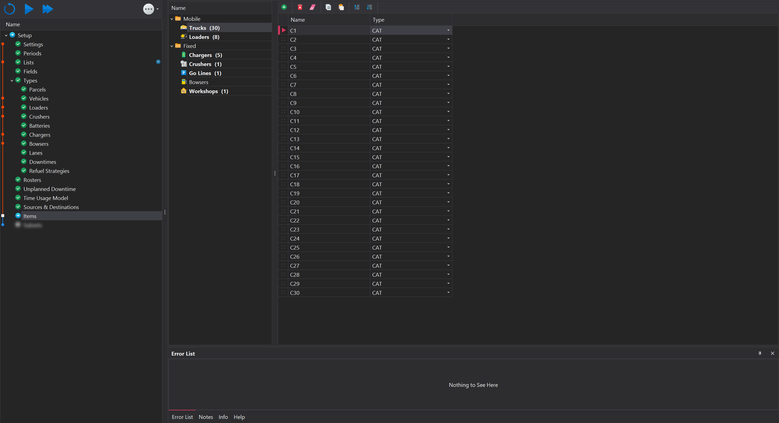Click the pink eraser clear icon
Screen dimensions: 779x423
(x=312, y=7)
